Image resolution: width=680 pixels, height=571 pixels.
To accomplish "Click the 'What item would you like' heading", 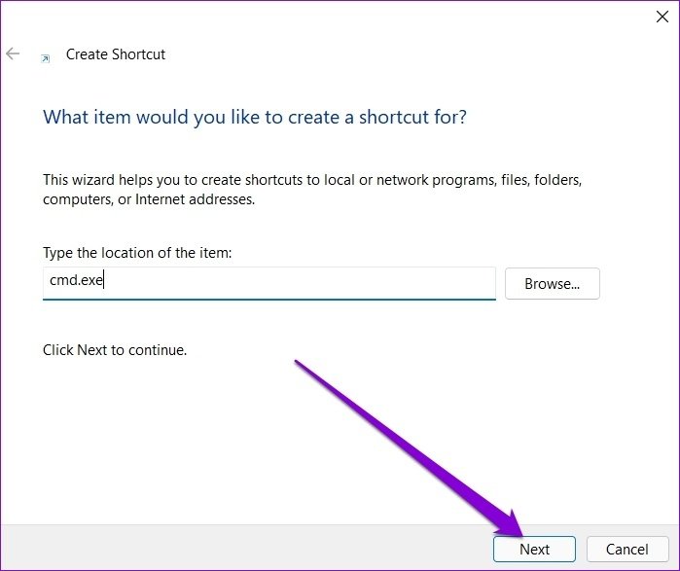I will 255,118.
